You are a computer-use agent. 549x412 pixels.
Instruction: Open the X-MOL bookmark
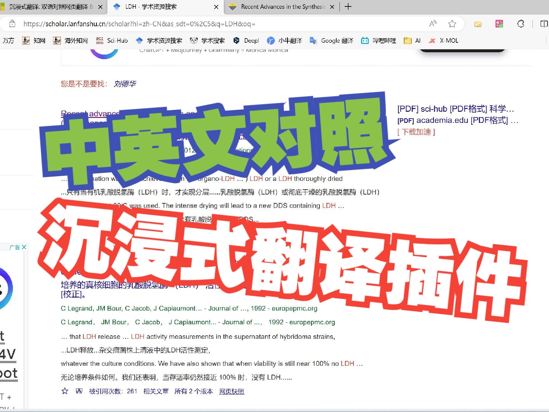[443, 40]
